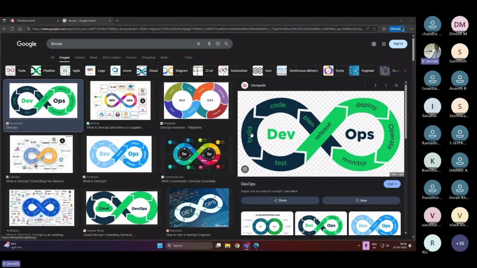Save the DevOps image
Viewport: 477px width, 268px height.
pyautogui.click(x=361, y=200)
